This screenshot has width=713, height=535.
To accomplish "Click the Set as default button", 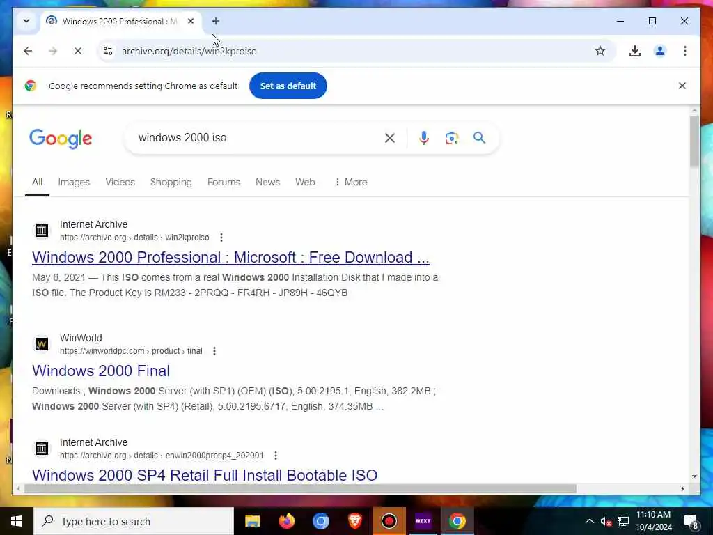I will coord(288,86).
